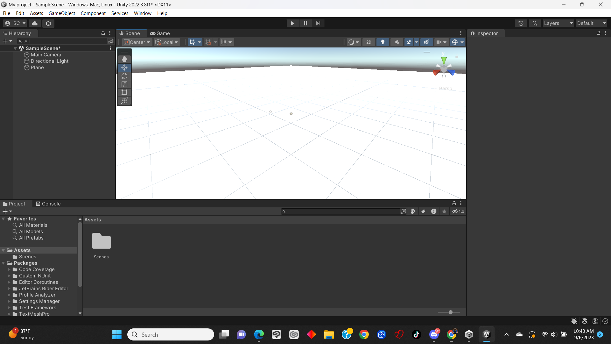Open Hierarchy panel more options menu

(x=110, y=33)
